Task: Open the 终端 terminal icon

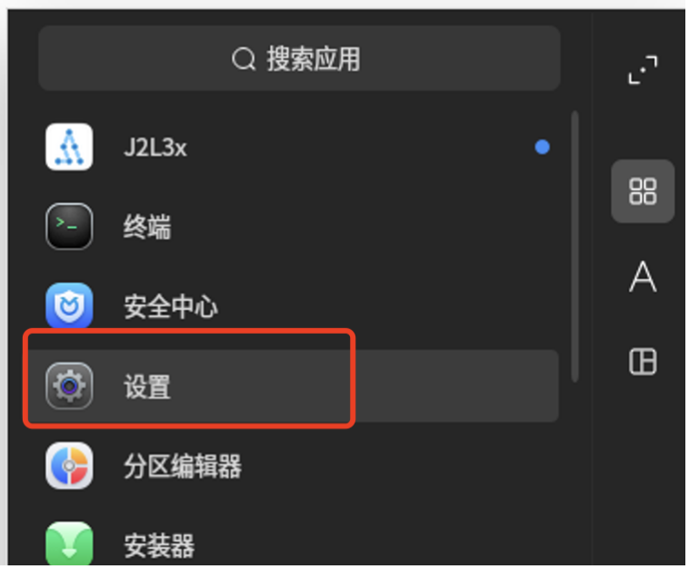Action: 69,226
